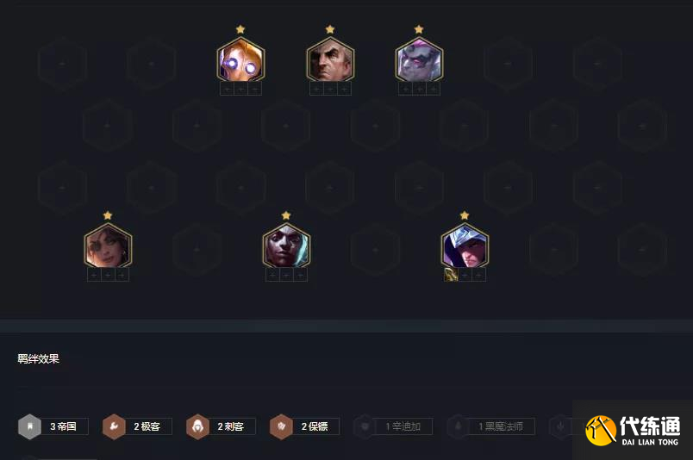Select the Swain champion portrait

pos(330,59)
